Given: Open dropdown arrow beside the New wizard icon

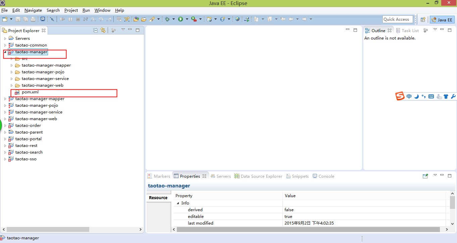Looking at the screenshot, I should pyautogui.click(x=11, y=19).
